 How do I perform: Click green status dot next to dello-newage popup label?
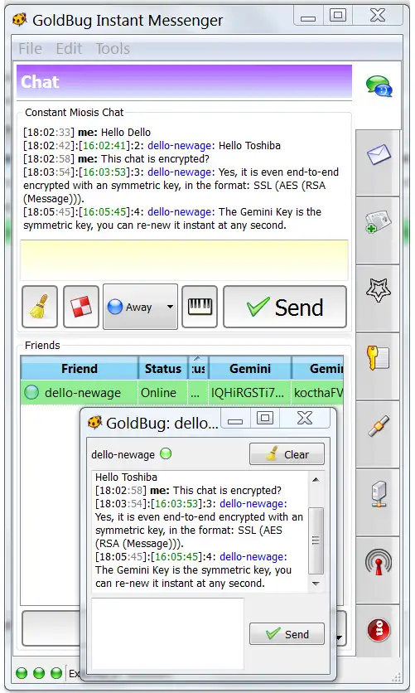click(166, 453)
